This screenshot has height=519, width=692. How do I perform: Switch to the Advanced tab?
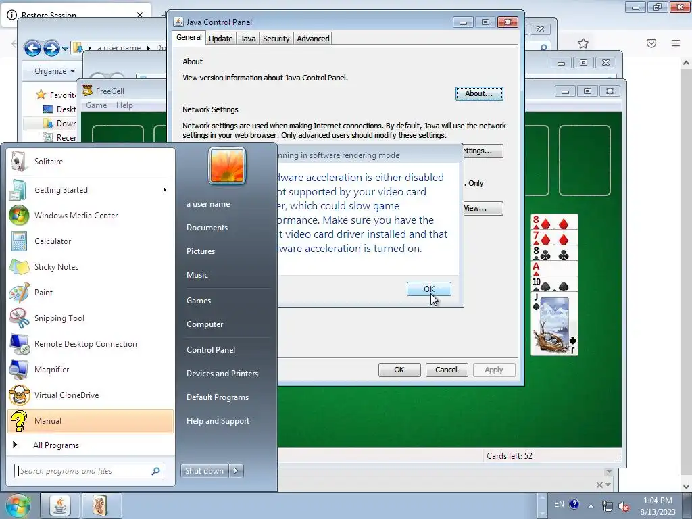(314, 39)
